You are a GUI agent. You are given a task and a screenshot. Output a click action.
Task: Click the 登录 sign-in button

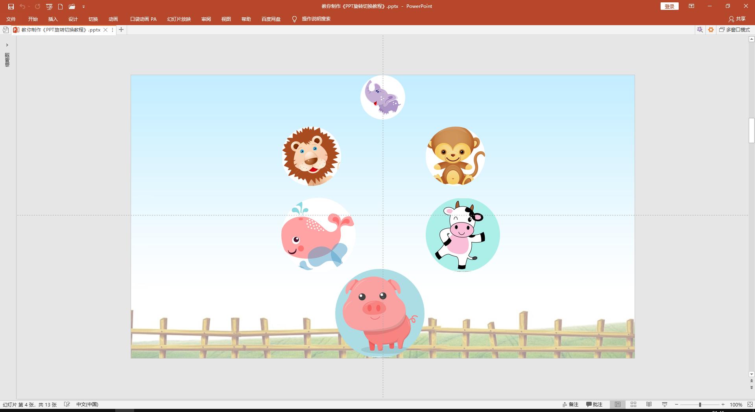669,6
